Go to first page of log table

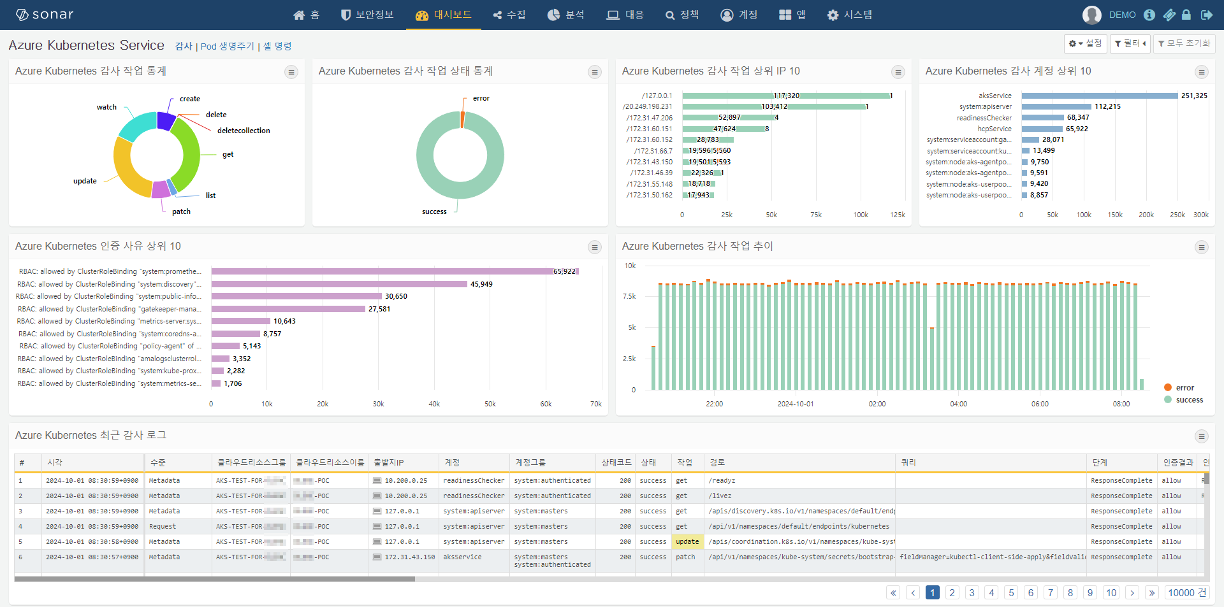coord(893,592)
